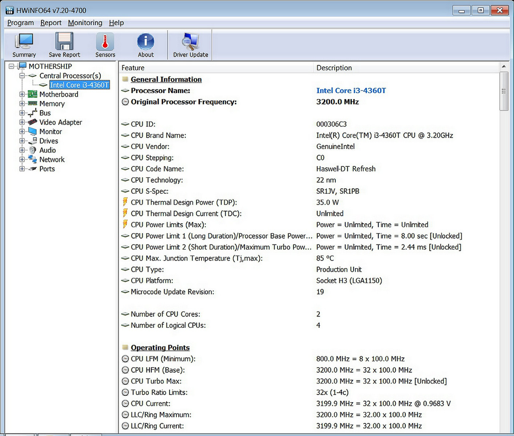514x436 pixels.
Task: Click the Operating Points heading
Action: [160, 347]
